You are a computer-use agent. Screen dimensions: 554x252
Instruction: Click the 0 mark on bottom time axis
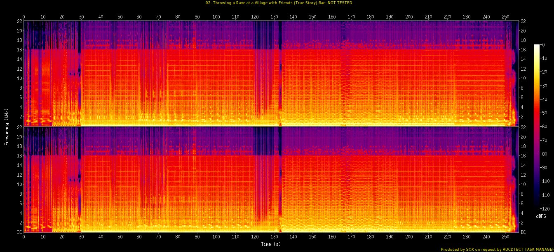[x=24, y=237]
